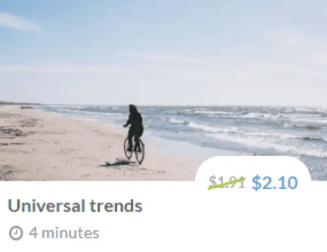The width and height of the screenshot is (327, 252).
Task: Click the cyclist's shadow on the sand
Action: click(x=117, y=163)
